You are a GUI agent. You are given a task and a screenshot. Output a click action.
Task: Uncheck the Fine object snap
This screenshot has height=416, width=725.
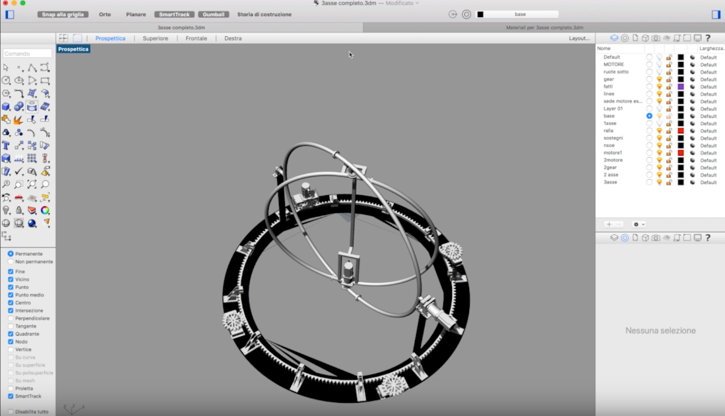[x=11, y=272]
